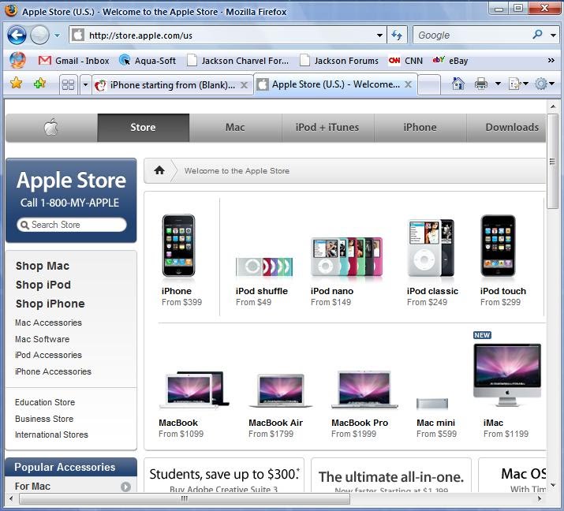Click the reload/go arrows icon
The width and height of the screenshot is (564, 511).
click(x=397, y=35)
